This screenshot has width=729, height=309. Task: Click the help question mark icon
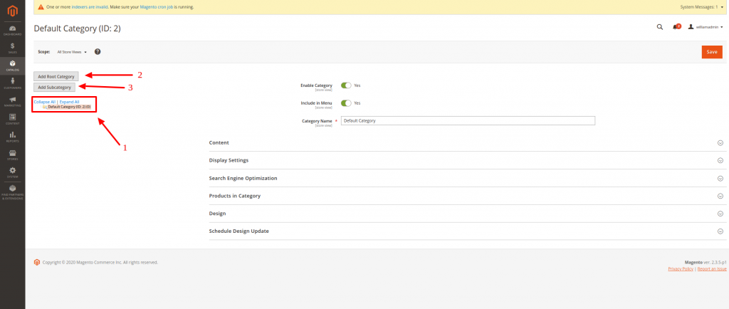coord(98,52)
